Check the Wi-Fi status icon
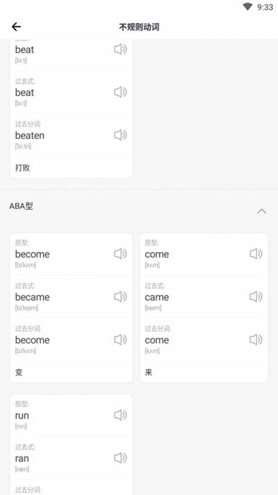 [x=247, y=7]
